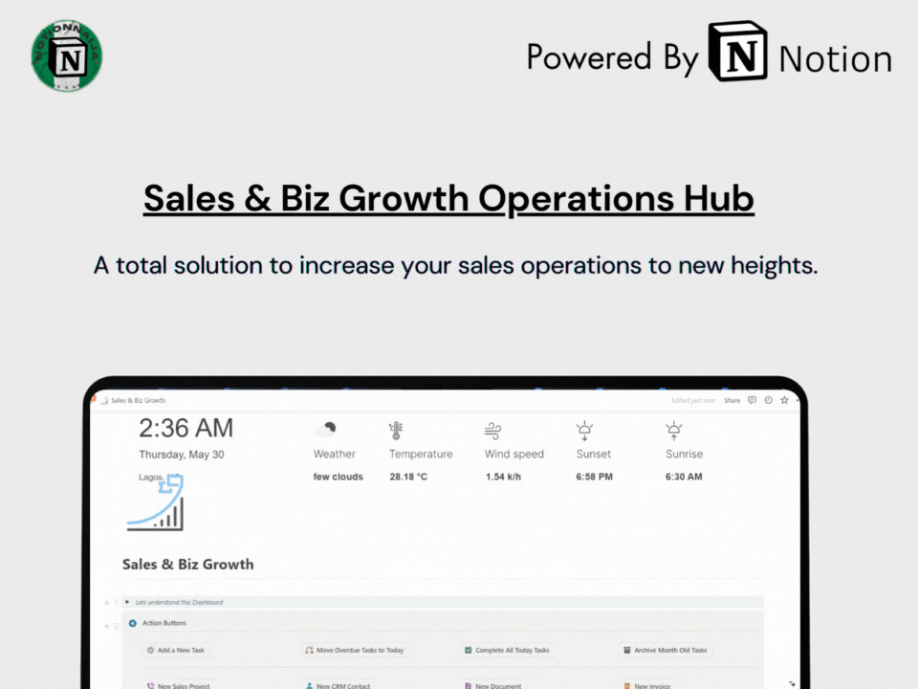The height and width of the screenshot is (689, 918).
Task: Click the drag handle beside Action Buttons block
Action: 117,626
